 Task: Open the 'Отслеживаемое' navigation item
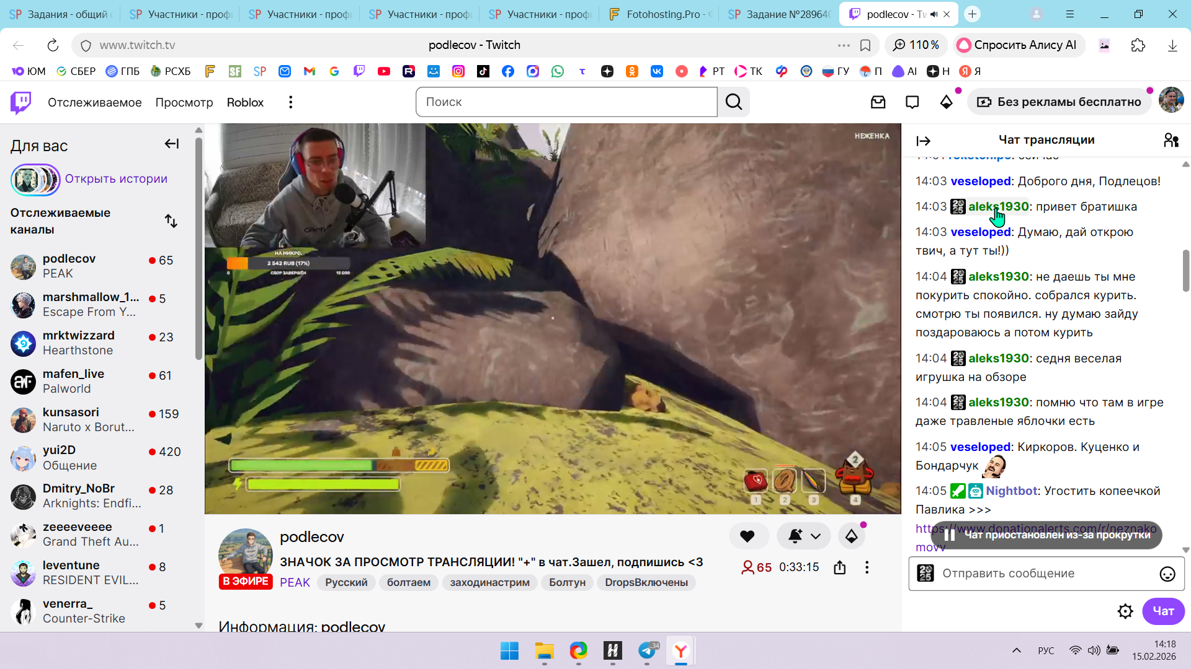coord(95,102)
